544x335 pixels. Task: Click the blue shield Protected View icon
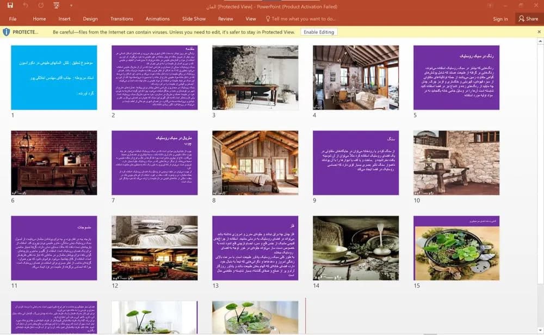click(6, 32)
